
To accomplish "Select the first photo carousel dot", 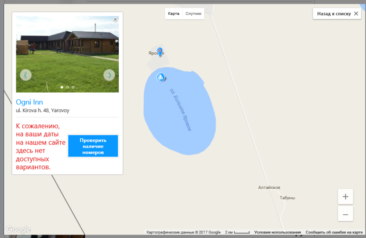I will pyautogui.click(x=62, y=87).
